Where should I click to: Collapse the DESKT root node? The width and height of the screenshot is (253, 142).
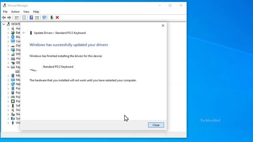point(4,24)
